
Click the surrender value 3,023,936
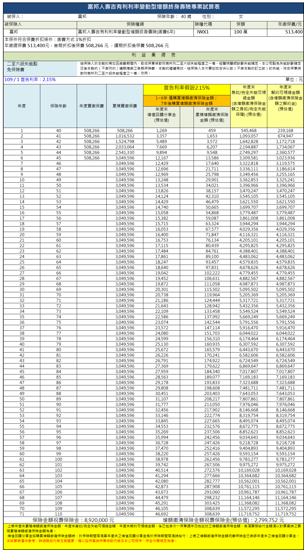[285, 158]
